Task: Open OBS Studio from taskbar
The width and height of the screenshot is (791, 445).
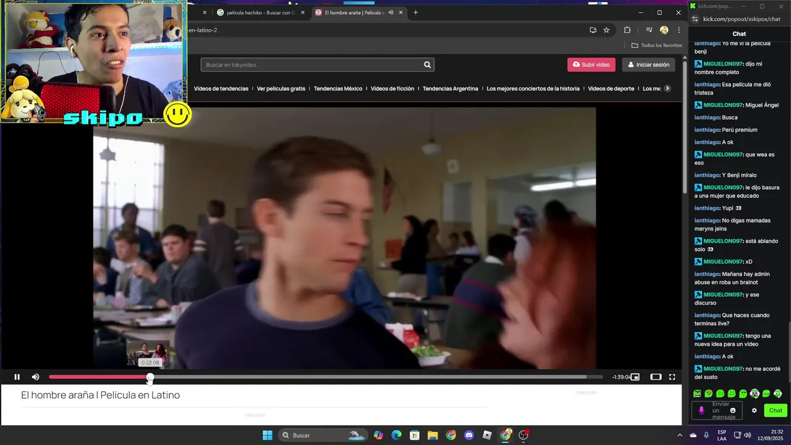Action: click(x=523, y=435)
